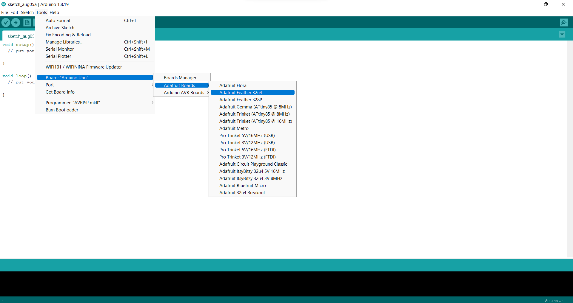The image size is (573, 303).
Task: Open the tab overflow dropdown arrow
Action: [562, 35]
